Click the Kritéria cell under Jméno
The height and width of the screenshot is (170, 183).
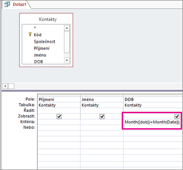(102, 122)
